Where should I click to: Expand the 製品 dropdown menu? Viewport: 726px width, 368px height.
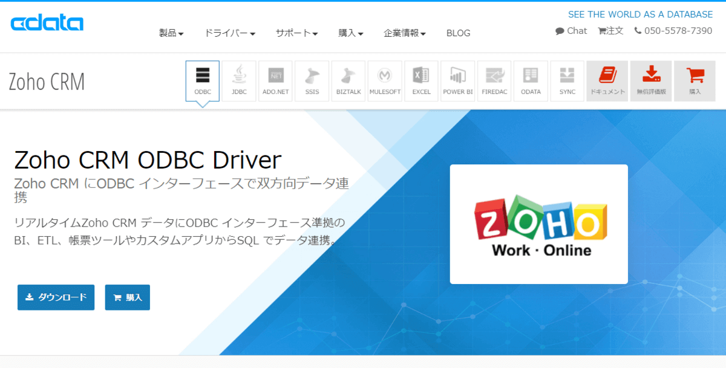pyautogui.click(x=171, y=33)
